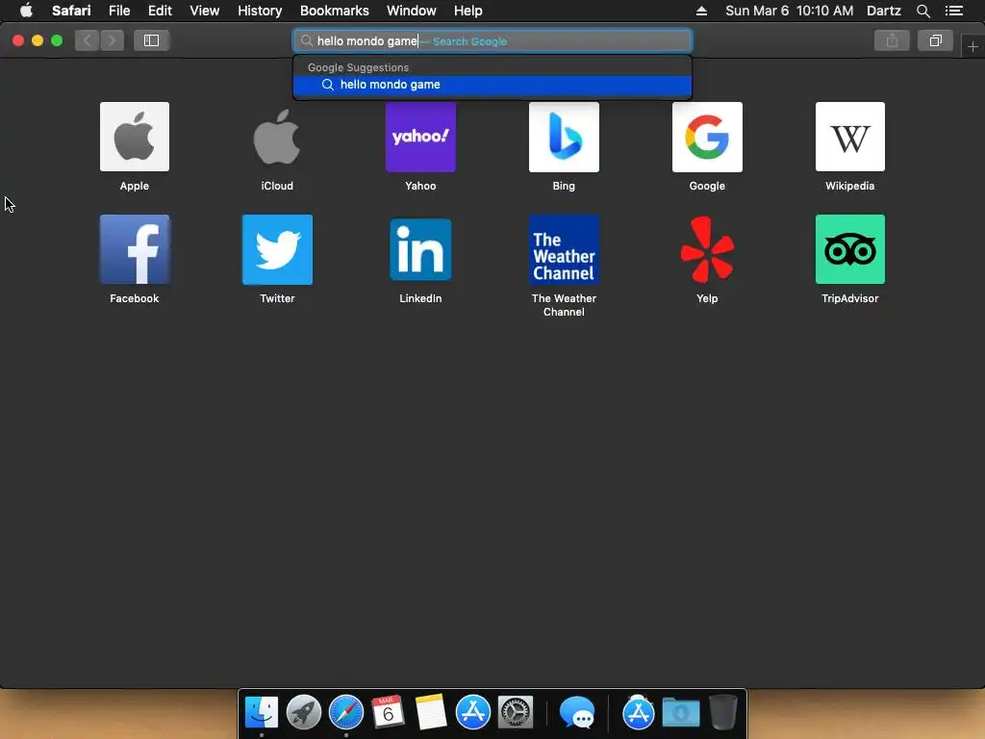Open the Trash in the Dock
This screenshot has height=739, width=985.
point(723,713)
